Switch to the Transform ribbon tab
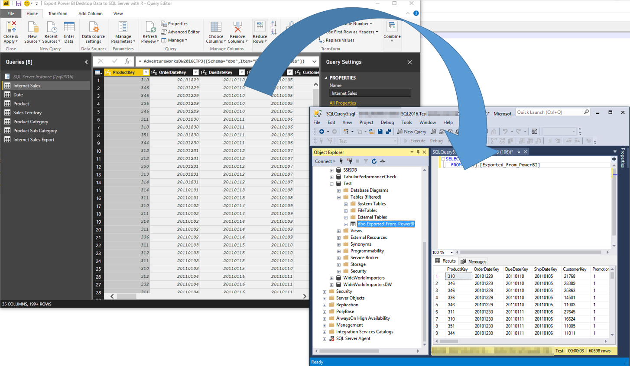This screenshot has width=630, height=366. pos(58,13)
